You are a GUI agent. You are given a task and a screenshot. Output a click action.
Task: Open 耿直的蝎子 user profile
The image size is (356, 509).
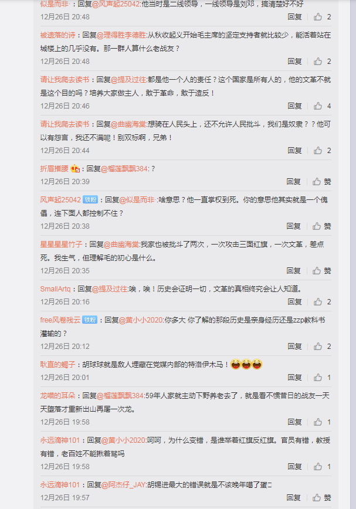click(x=57, y=365)
